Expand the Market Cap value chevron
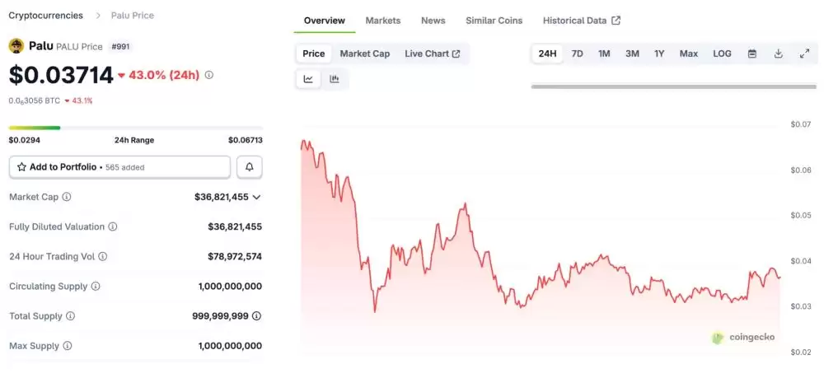The image size is (824, 378). 256,198
